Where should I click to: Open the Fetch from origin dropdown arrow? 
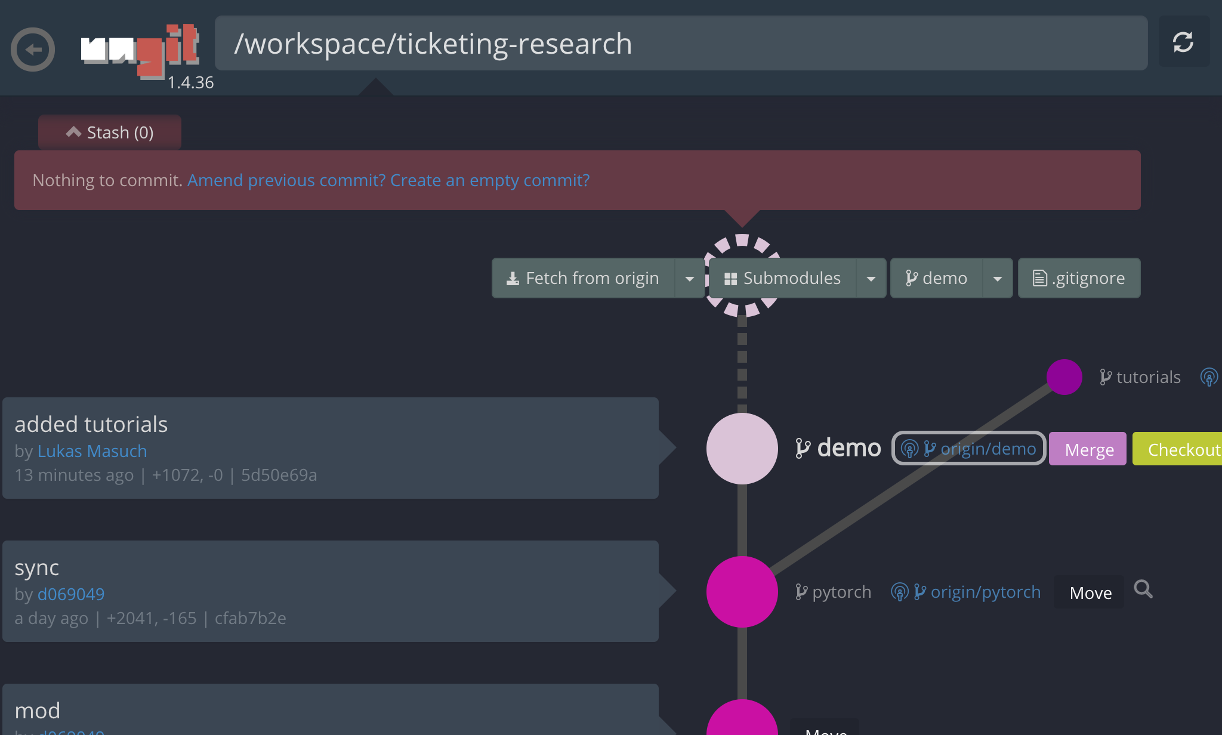click(690, 279)
